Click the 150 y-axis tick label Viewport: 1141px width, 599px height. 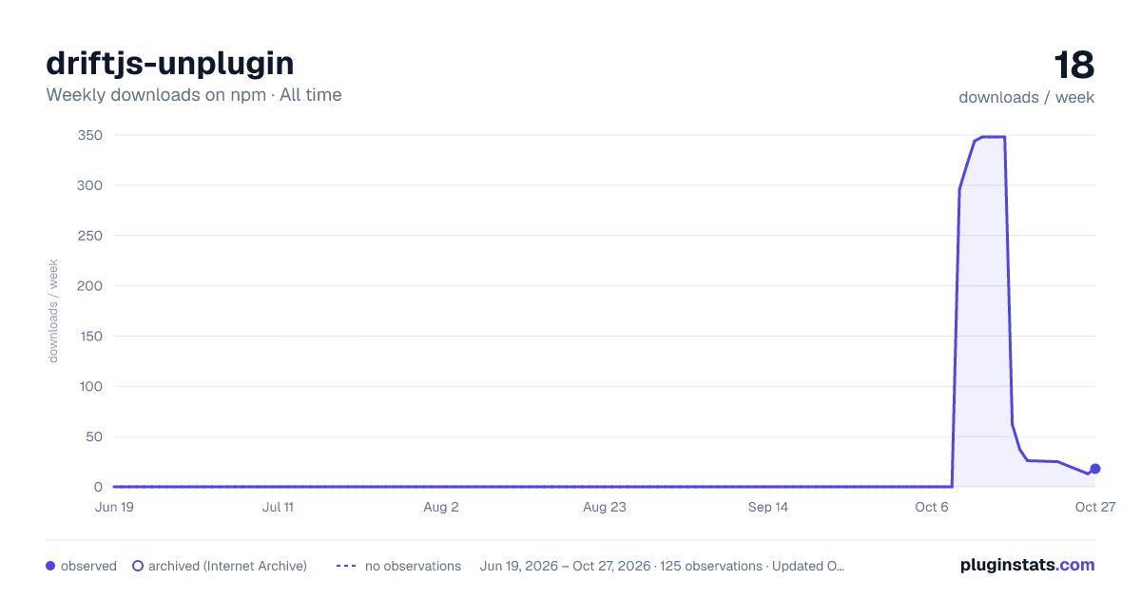point(90,337)
